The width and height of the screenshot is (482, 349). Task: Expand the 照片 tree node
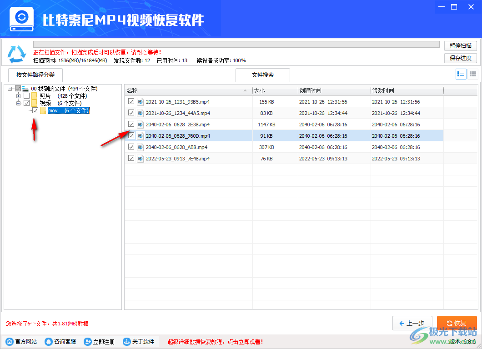click(19, 96)
